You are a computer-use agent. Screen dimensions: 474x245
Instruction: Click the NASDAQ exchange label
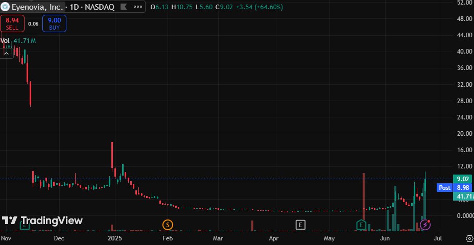coord(100,7)
